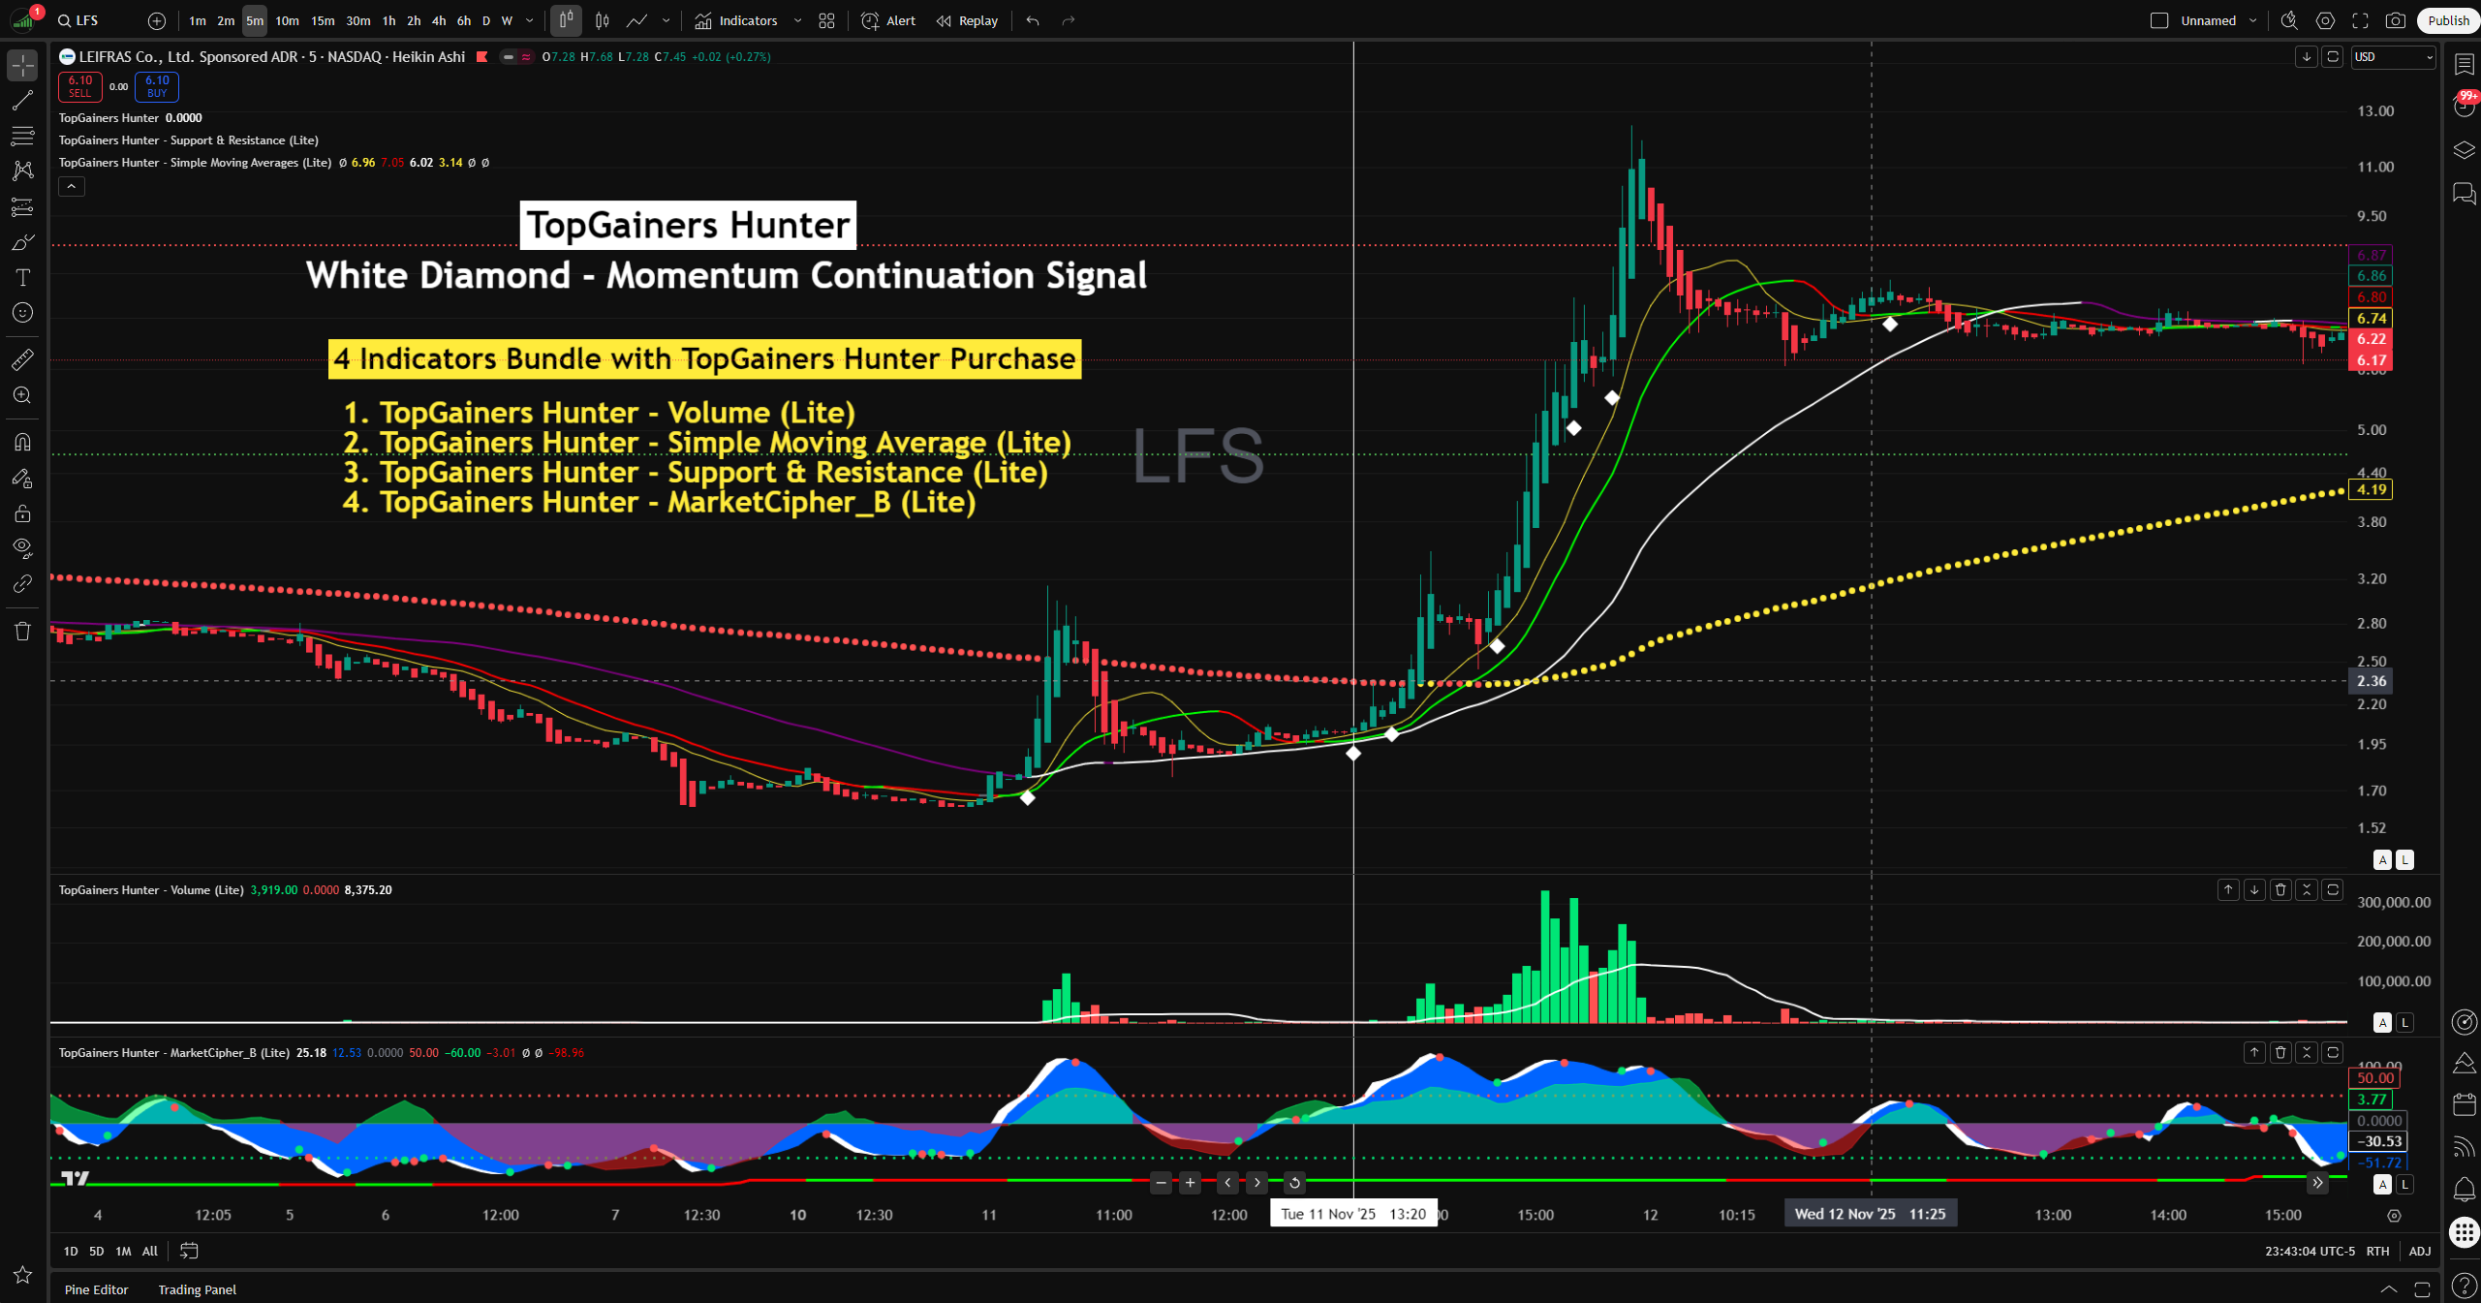Click the Replay button
The image size is (2481, 1303).
pyautogui.click(x=967, y=20)
